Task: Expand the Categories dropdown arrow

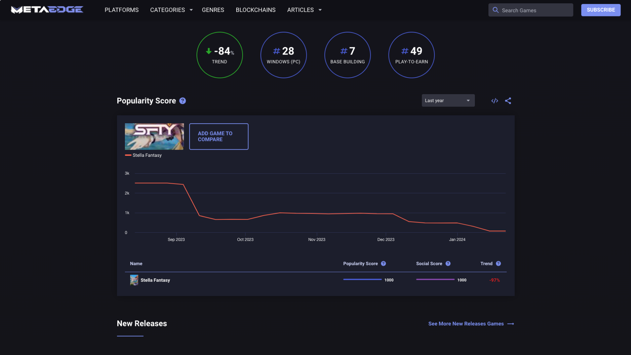Action: click(191, 10)
